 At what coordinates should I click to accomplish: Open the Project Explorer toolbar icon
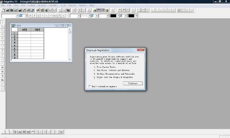(x=95, y=10)
